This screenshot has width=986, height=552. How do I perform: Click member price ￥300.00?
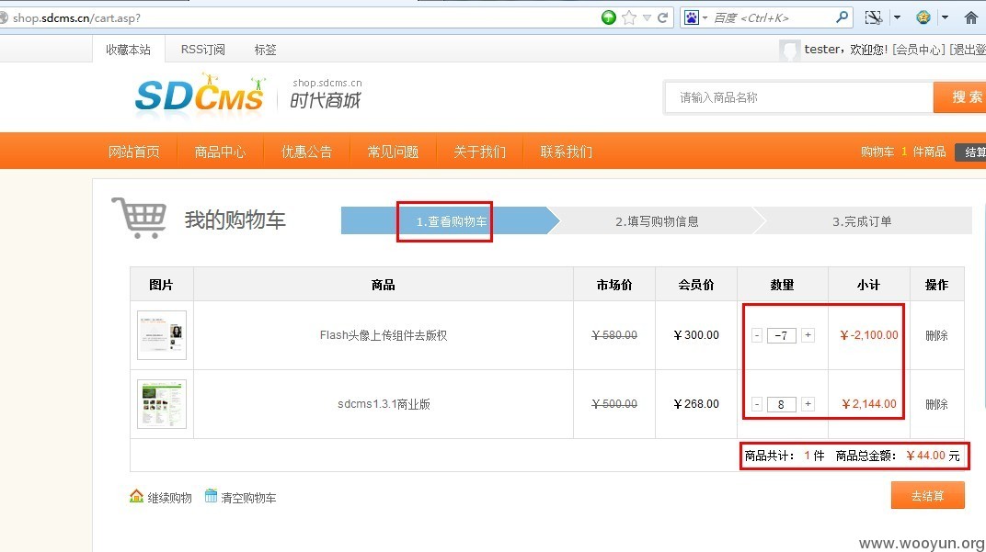coord(696,334)
